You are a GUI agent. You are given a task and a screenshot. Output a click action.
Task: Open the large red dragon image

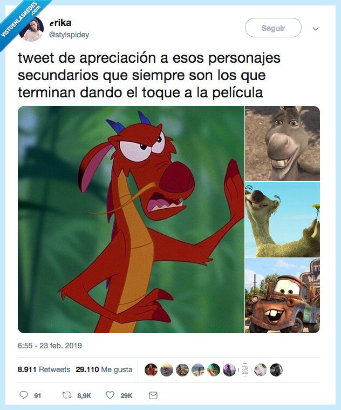coord(131,220)
